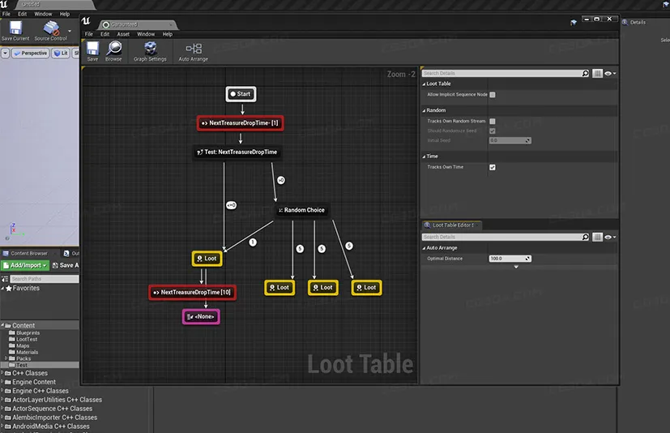Open eye view options in Loot Table Editor panel
This screenshot has width=670, height=433.
(610, 237)
